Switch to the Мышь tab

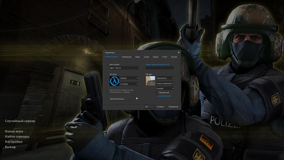pyautogui.click(x=138, y=57)
